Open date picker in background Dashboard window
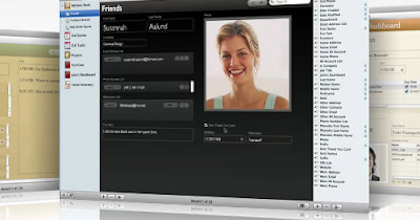Viewport: 420px width, 220px height. tap(403, 70)
